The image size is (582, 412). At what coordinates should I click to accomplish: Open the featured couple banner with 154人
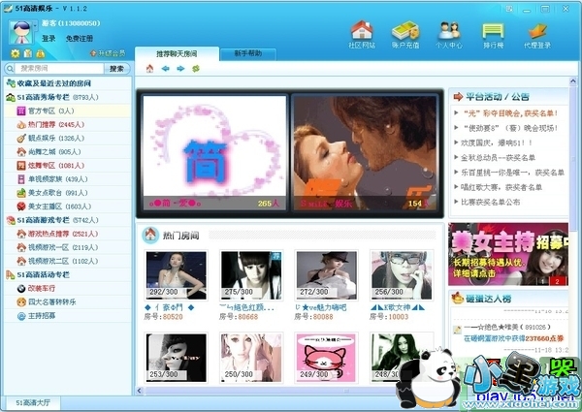point(366,153)
